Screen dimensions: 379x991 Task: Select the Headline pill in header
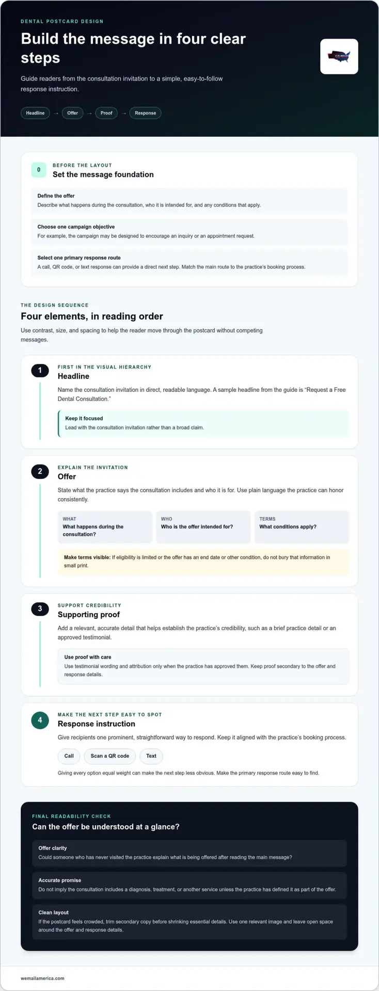(35, 113)
